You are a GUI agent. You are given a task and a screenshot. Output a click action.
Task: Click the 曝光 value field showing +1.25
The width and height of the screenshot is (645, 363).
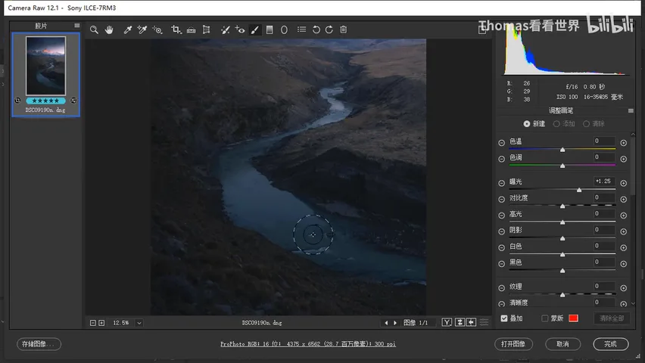click(x=603, y=181)
